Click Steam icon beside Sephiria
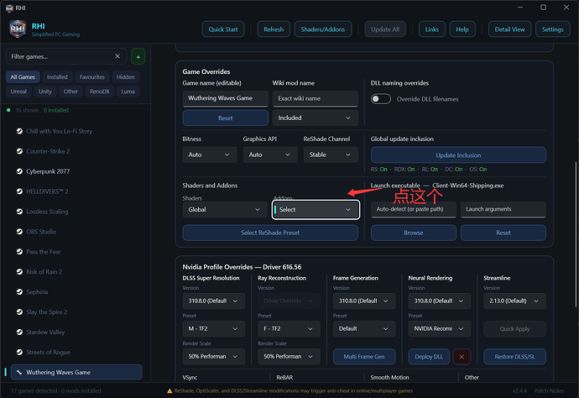Viewport: 579px width, 398px height. (x=19, y=292)
